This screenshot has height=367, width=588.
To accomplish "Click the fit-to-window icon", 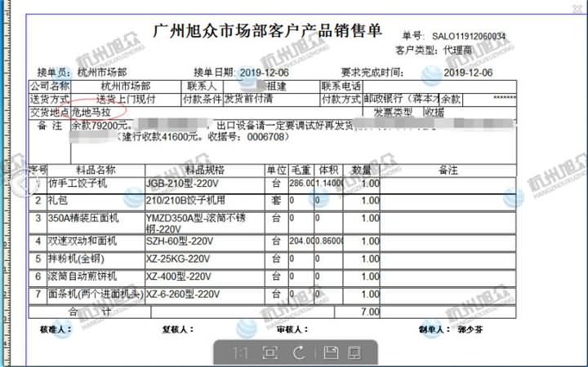I will point(269,352).
